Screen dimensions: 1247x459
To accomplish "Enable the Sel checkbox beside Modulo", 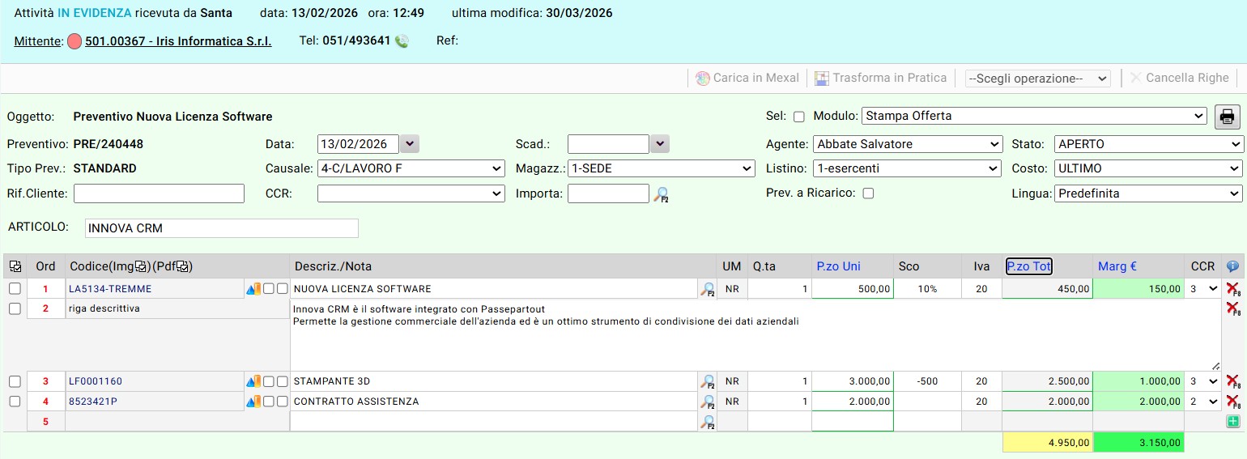I will pyautogui.click(x=799, y=117).
